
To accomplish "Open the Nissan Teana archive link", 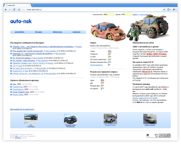I will (18, 95).
